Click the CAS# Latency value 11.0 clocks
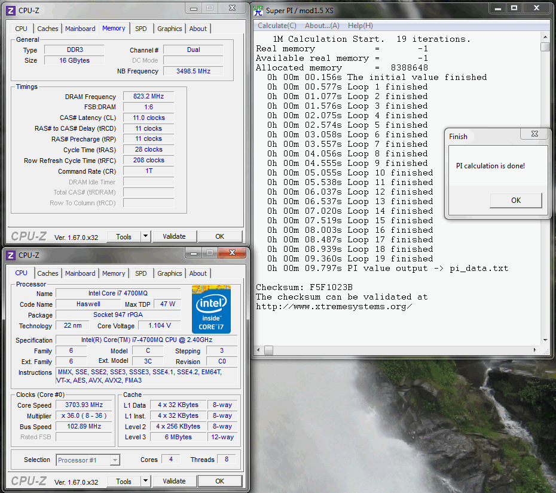 tap(149, 118)
